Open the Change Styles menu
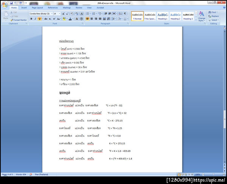The height and width of the screenshot is (184, 227). pos(202,16)
